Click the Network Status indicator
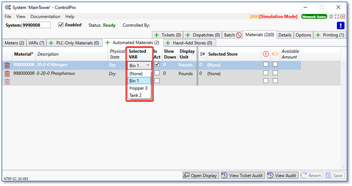This screenshot has width=352, height=186. click(x=314, y=17)
